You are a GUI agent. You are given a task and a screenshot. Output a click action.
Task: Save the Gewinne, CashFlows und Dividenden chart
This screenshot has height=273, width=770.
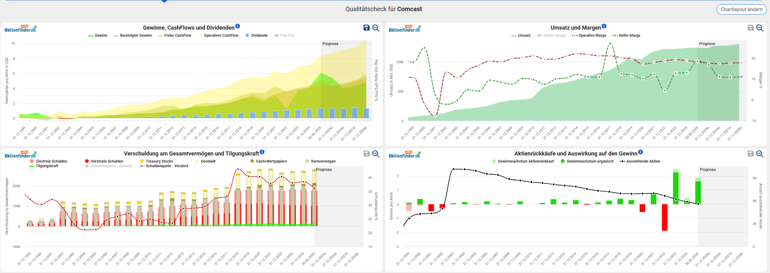[366, 28]
